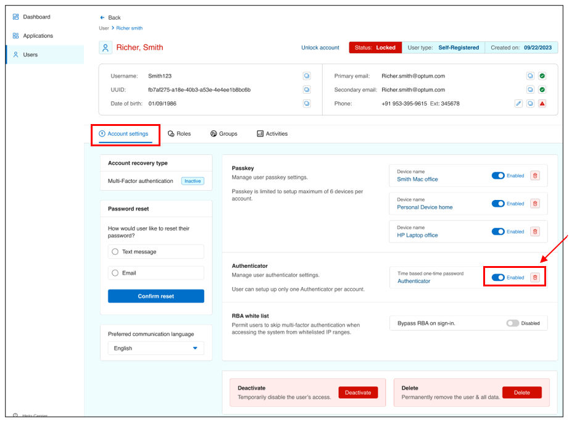
Task: Select the Text message reset option
Action: click(156, 251)
